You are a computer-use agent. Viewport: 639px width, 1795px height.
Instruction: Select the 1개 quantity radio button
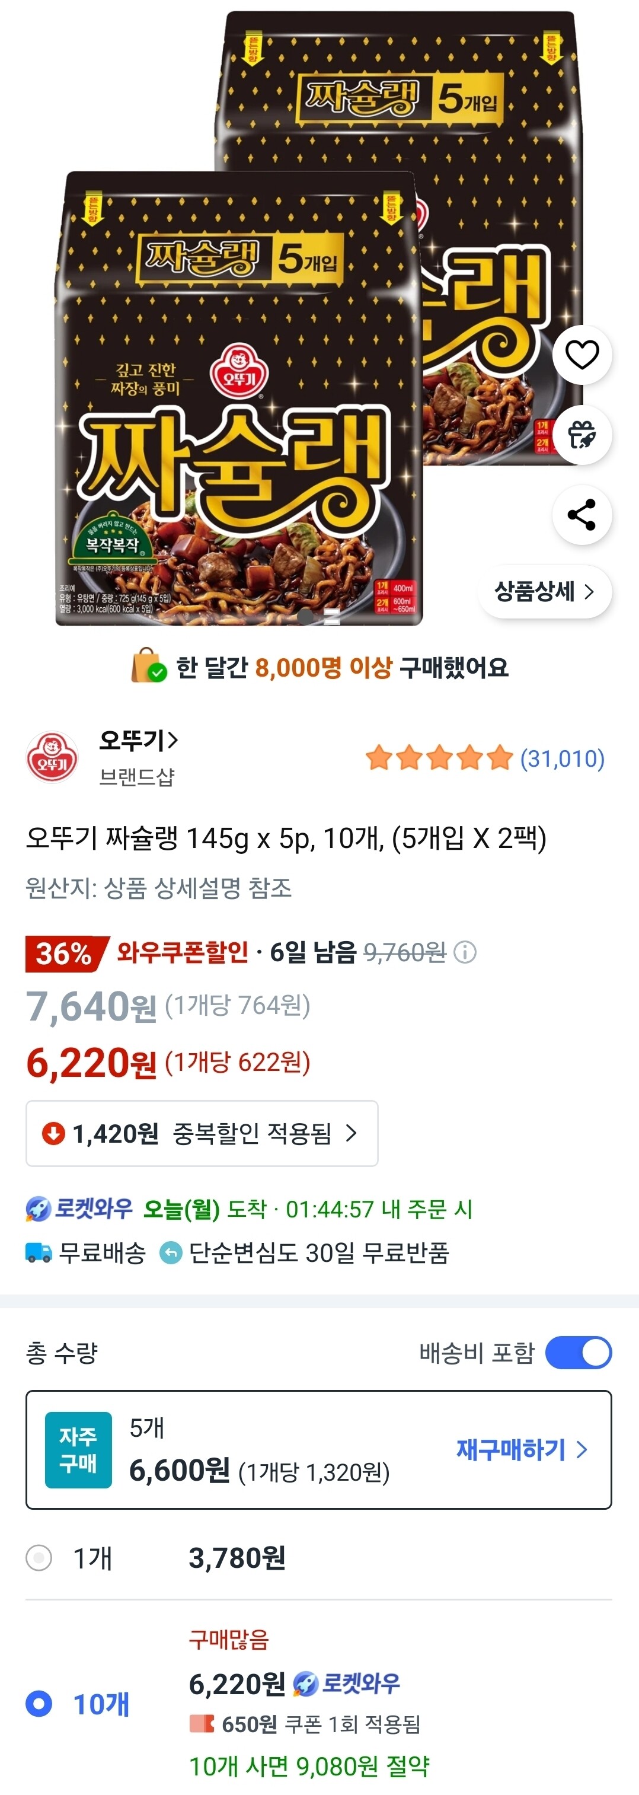point(39,1557)
